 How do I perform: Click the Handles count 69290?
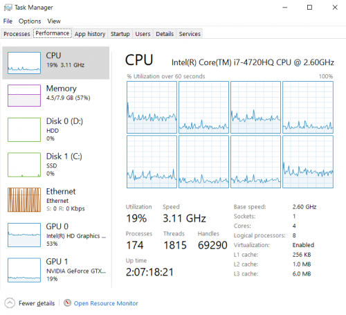click(212, 245)
